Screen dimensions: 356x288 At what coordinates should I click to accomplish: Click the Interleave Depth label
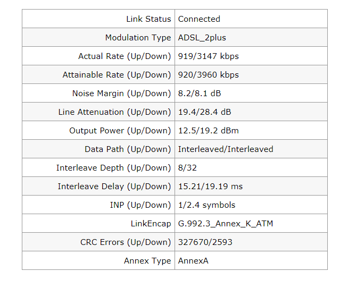click(113, 168)
